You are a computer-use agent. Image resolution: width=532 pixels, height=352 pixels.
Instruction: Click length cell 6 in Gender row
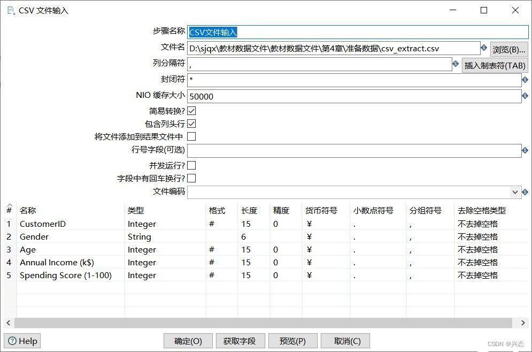254,236
